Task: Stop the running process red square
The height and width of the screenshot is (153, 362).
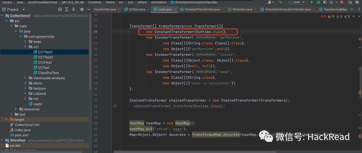Action: 342,2
